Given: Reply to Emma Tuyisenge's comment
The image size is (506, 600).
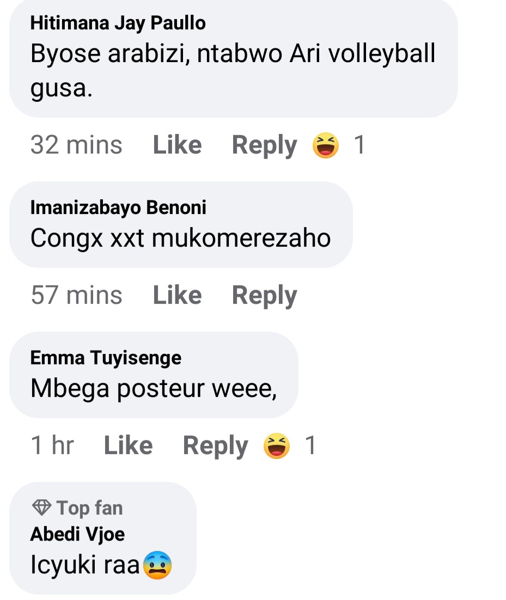Looking at the screenshot, I should pyautogui.click(x=216, y=446).
